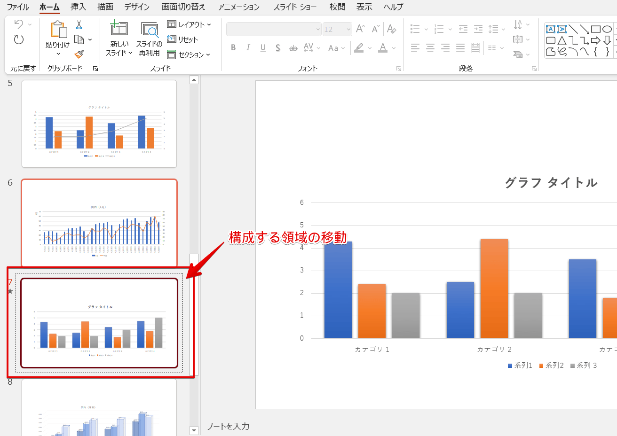Image resolution: width=617 pixels, height=436 pixels.
Task: Click the Paste (貼り付け) button
Action: coord(58,35)
